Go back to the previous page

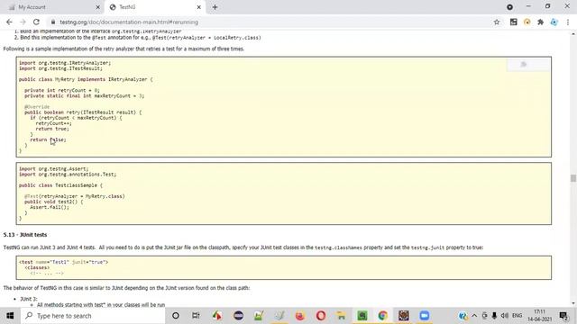pyautogui.click(x=9, y=22)
